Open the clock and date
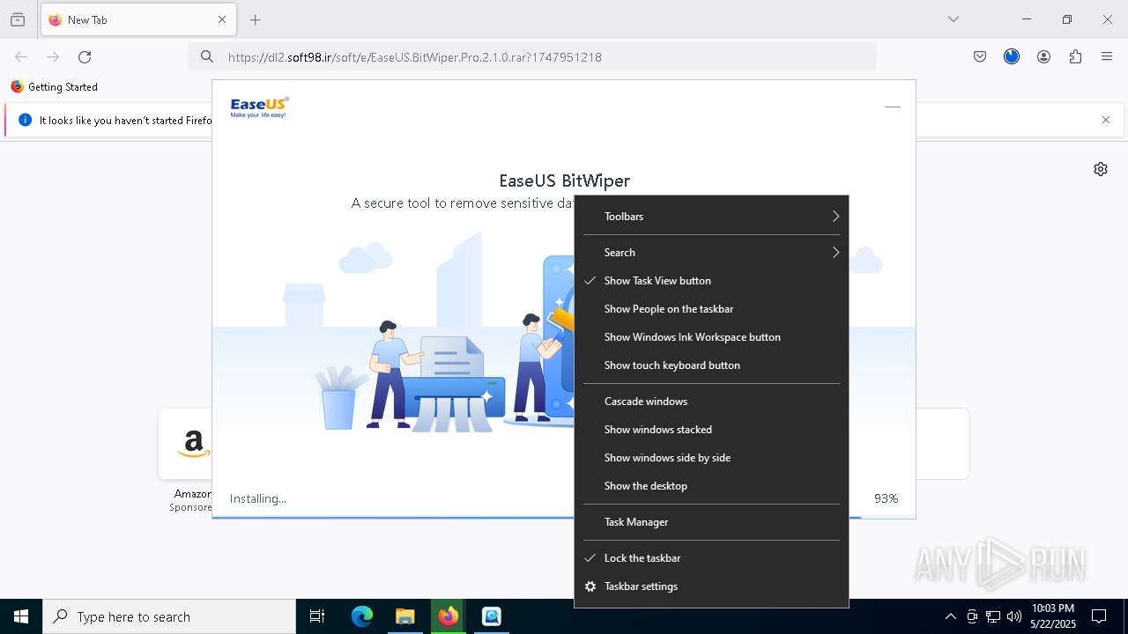This screenshot has height=634, width=1128. 1052,616
